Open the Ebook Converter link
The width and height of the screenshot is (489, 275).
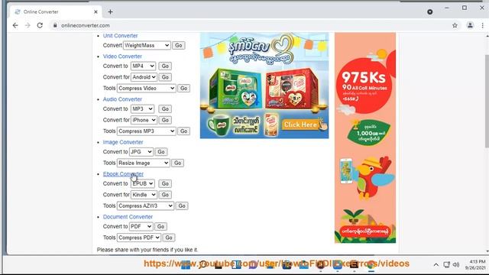pos(123,173)
